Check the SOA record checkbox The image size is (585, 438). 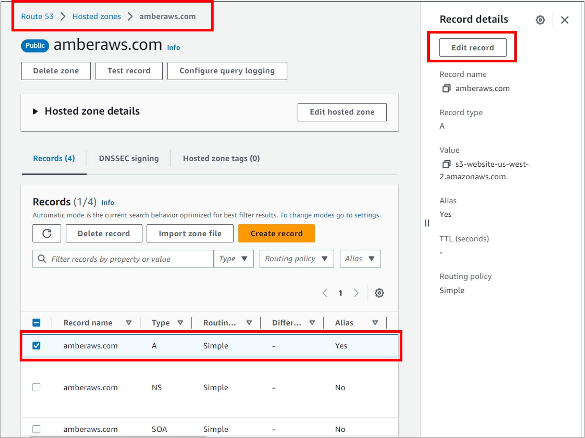[36, 429]
